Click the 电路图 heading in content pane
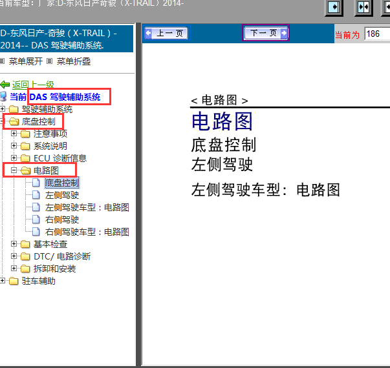 (222, 121)
